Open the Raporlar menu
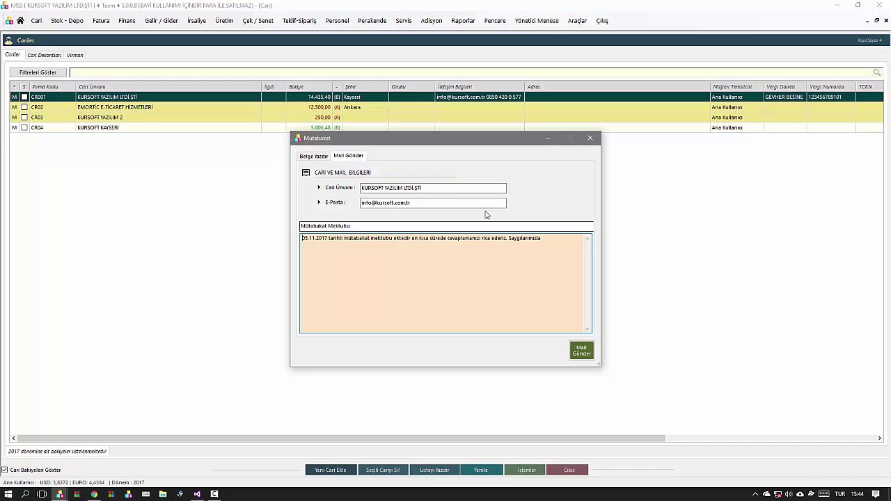The width and height of the screenshot is (891, 501). tap(463, 21)
